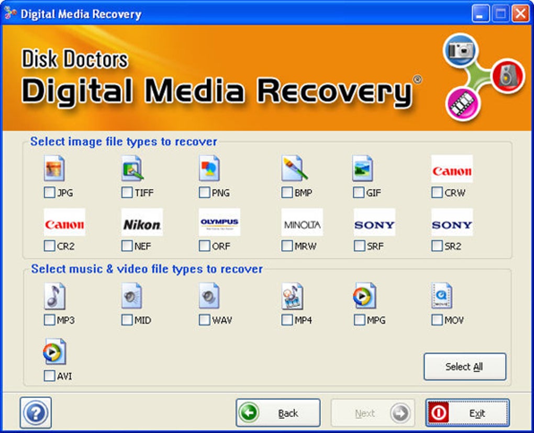Click the GIF landscape file icon
This screenshot has height=433, width=534.
(363, 168)
